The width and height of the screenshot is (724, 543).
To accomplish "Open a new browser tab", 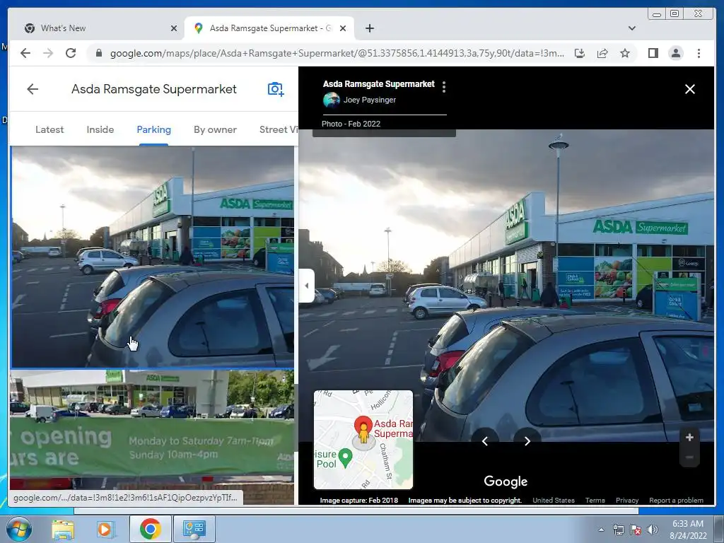I will [x=369, y=28].
